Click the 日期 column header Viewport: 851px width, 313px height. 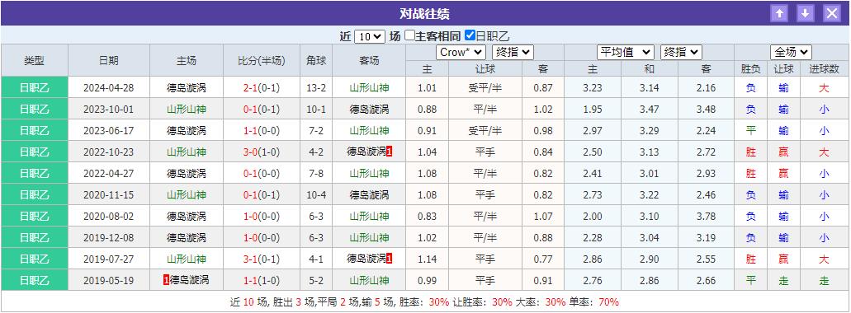coord(109,61)
